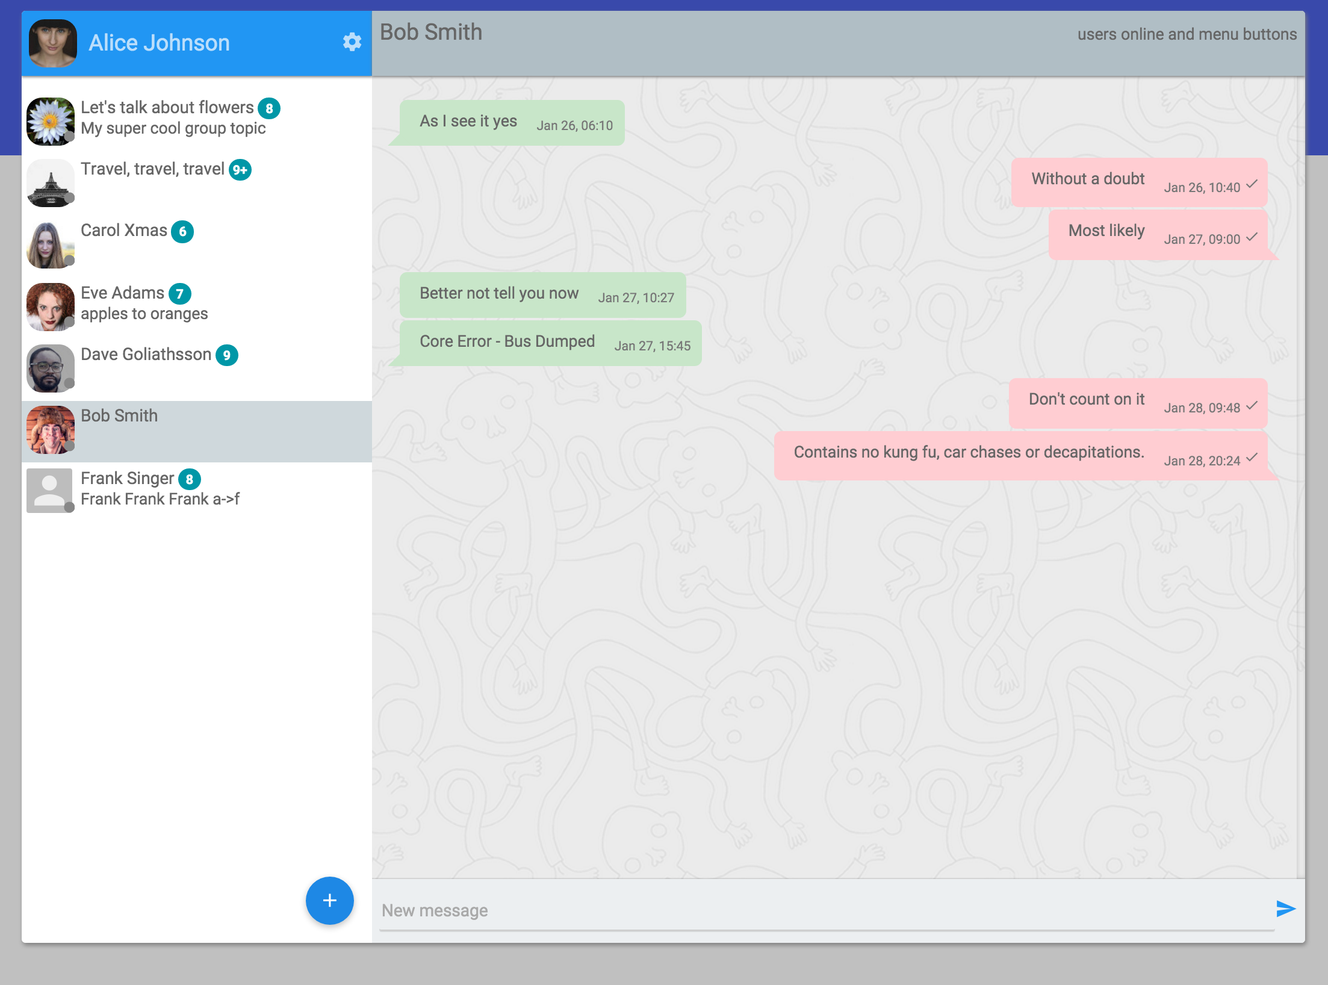Open the 'Travel, travel, travel' chat

(x=197, y=184)
